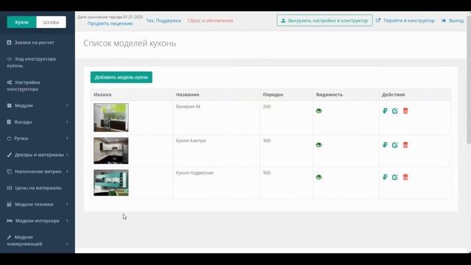471x265 pixels.
Task: Click the Модели техники icon
Action: pyautogui.click(x=10, y=205)
